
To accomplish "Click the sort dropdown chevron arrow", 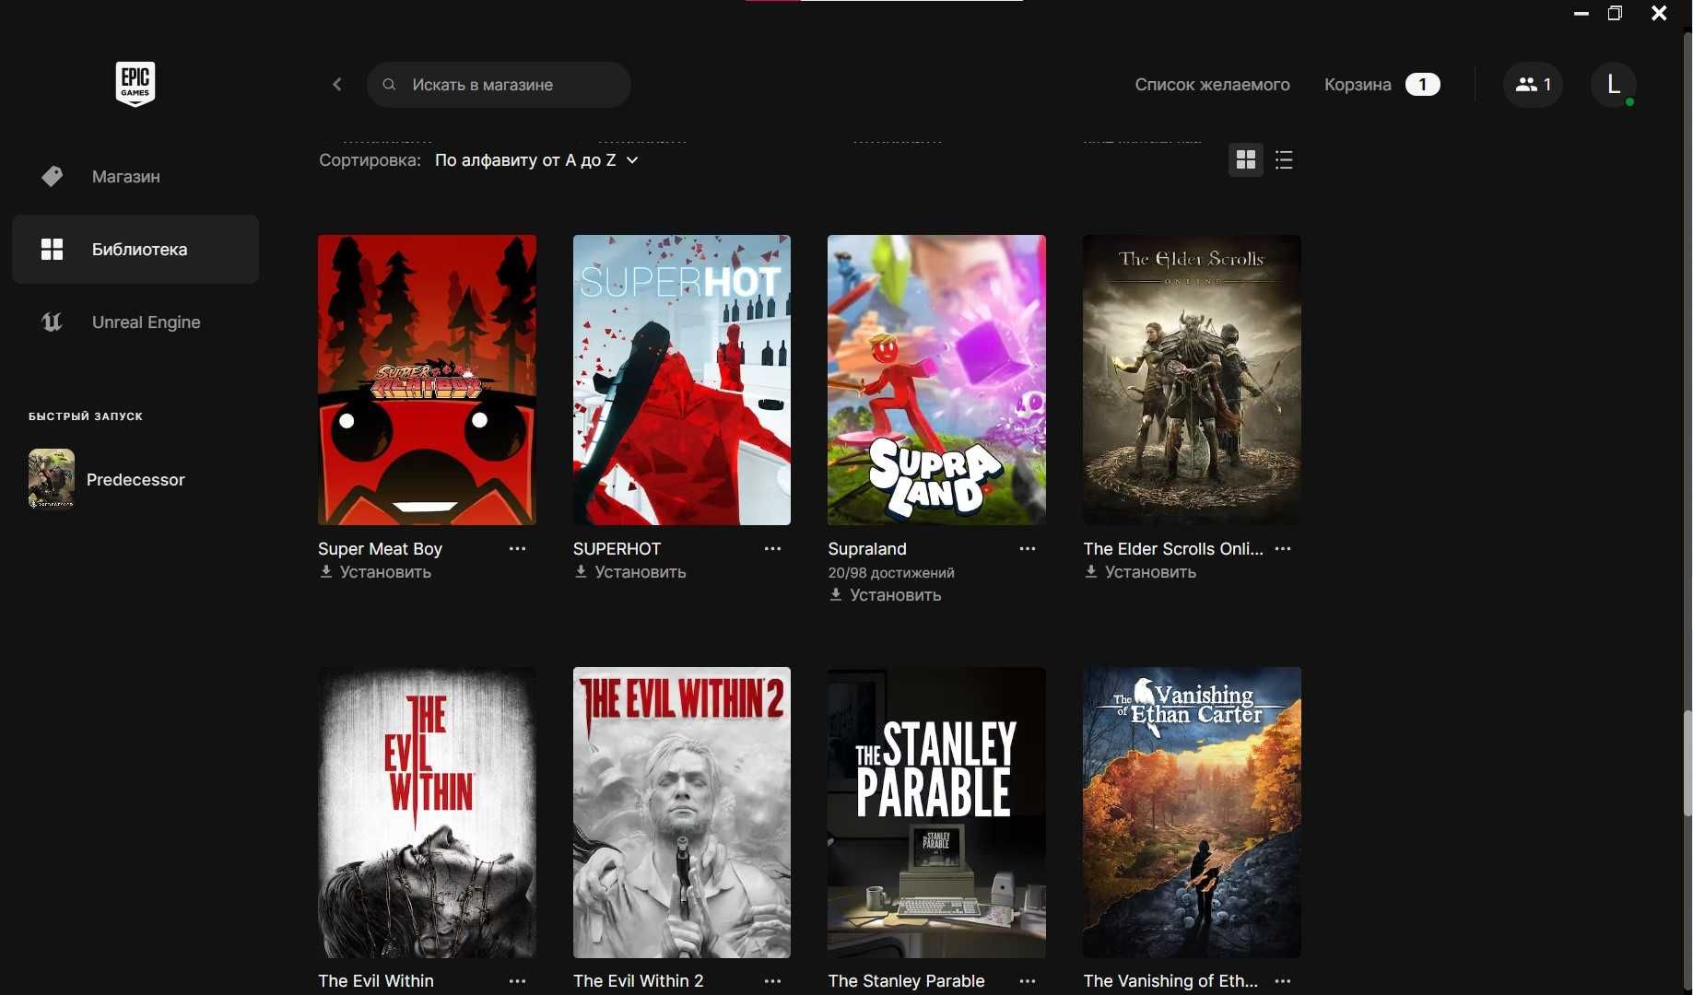I will tap(632, 160).
